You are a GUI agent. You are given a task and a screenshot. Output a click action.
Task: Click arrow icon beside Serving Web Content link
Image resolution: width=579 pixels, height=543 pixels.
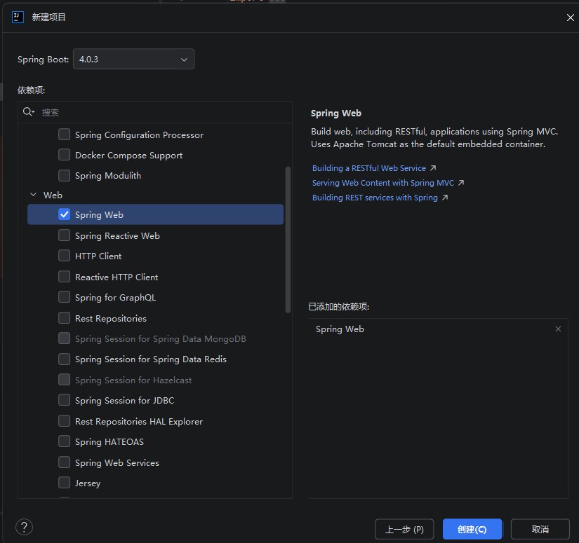[461, 183]
